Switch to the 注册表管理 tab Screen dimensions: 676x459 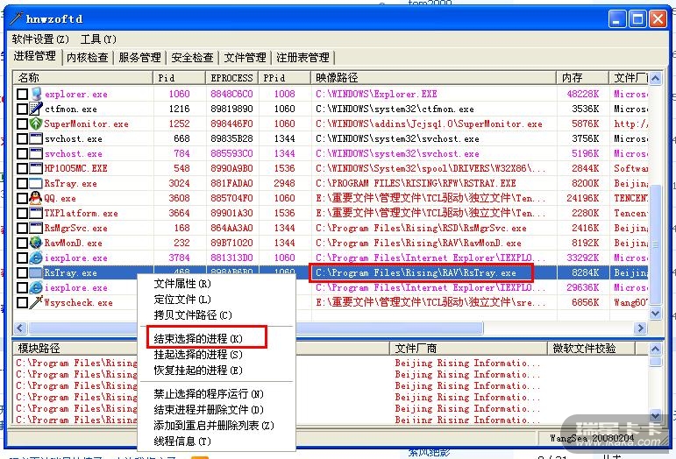pos(302,57)
